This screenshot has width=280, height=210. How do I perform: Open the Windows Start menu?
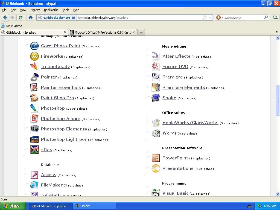point(13,206)
